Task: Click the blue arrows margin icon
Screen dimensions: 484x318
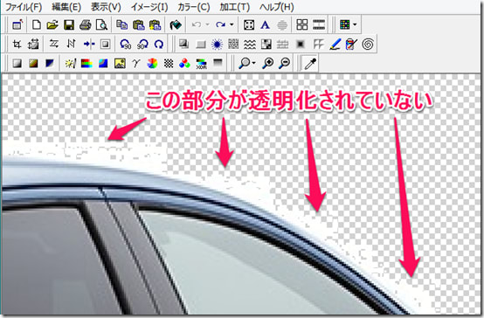Action: 88,45
